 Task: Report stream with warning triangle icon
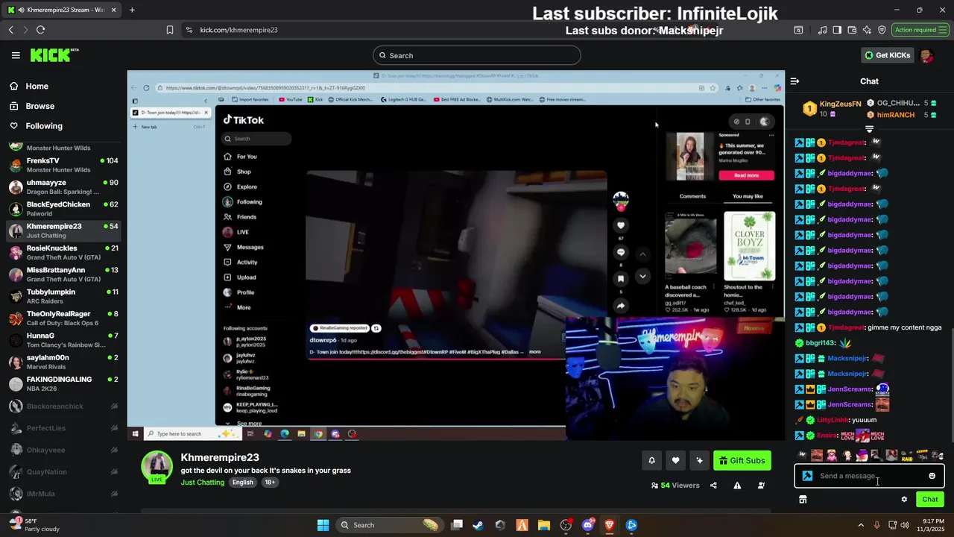click(737, 486)
